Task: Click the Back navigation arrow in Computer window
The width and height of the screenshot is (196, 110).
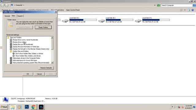Action: pyautogui.click(x=2, y=5)
